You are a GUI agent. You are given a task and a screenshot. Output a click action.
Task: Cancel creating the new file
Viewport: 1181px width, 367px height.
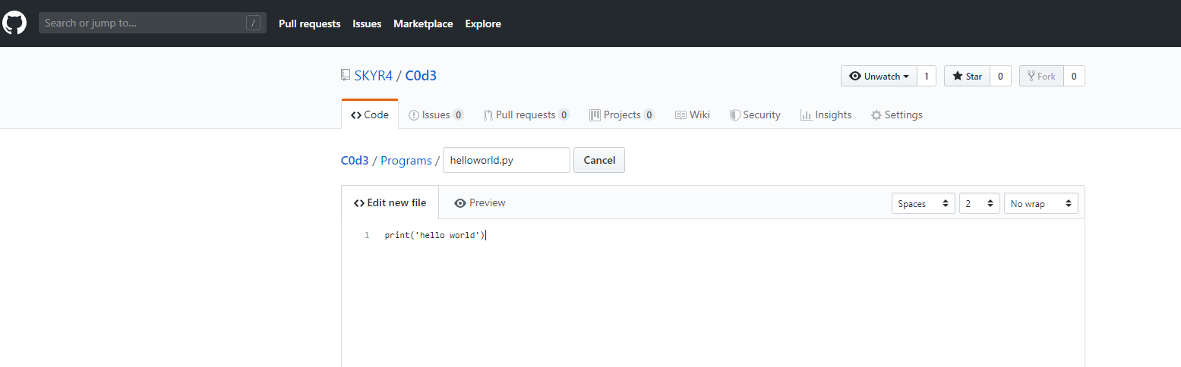coord(599,160)
